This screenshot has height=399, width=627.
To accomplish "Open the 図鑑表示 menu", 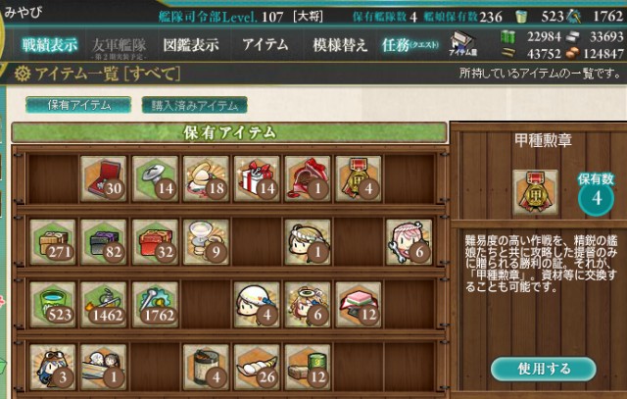I will tap(191, 45).
